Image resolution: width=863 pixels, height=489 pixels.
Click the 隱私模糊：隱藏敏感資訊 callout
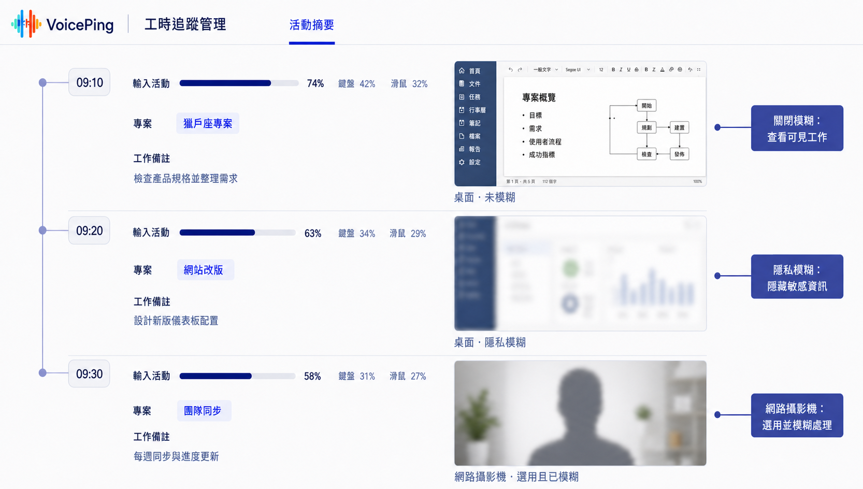pos(797,277)
